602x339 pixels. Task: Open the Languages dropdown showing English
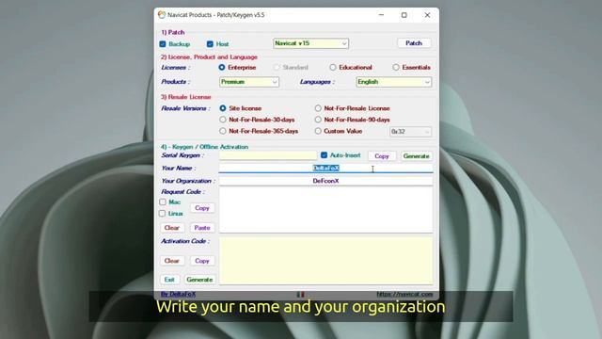394,82
